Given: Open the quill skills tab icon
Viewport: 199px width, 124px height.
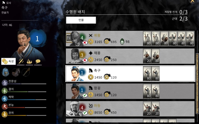Looking at the screenshot, I should coord(21,62).
